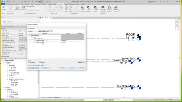Open 'How do I use Coordination Review' link
Viewport: 182px width, 102px height.
tap(36, 65)
